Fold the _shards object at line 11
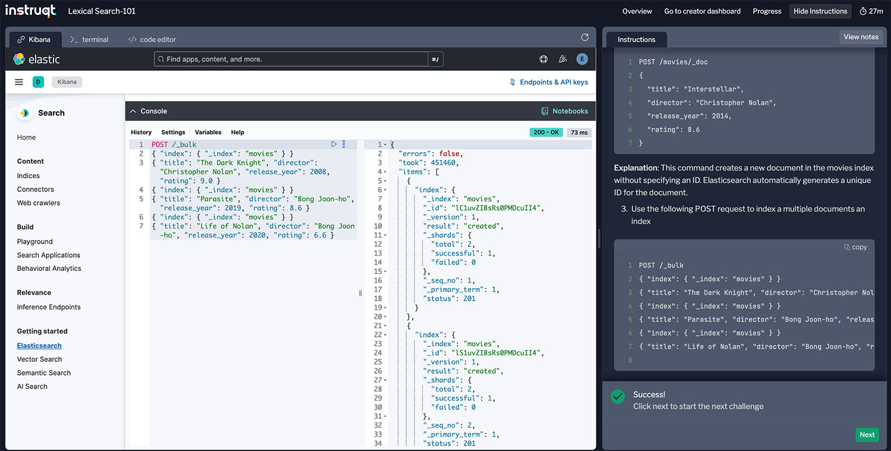The image size is (891, 451). (386, 235)
